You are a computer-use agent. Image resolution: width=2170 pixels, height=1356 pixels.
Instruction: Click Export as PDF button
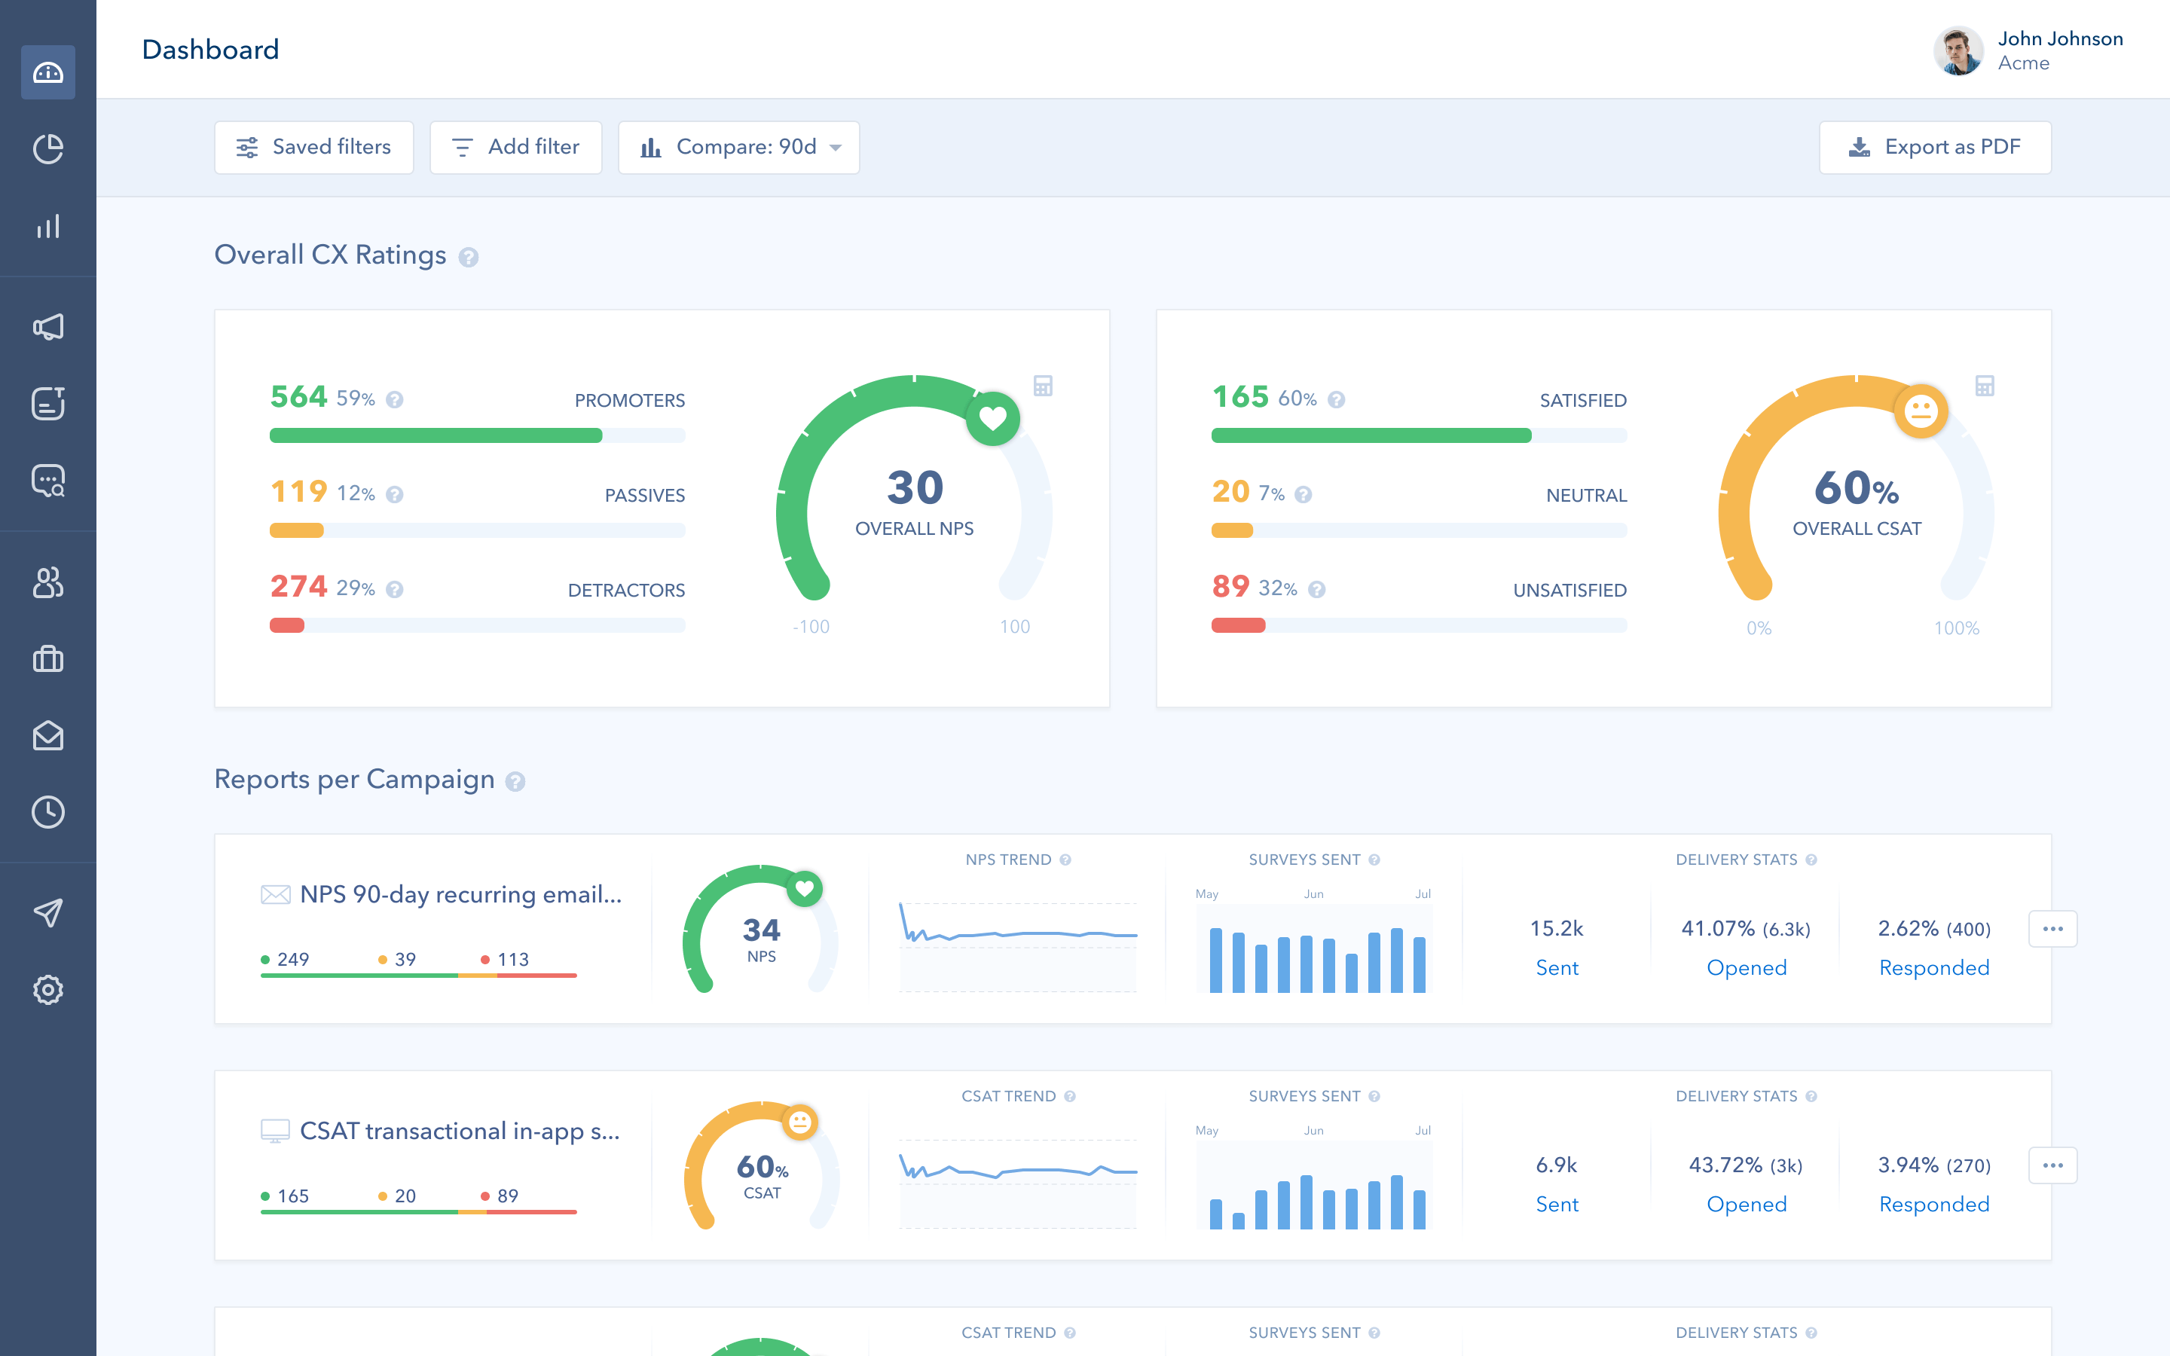tap(1934, 147)
